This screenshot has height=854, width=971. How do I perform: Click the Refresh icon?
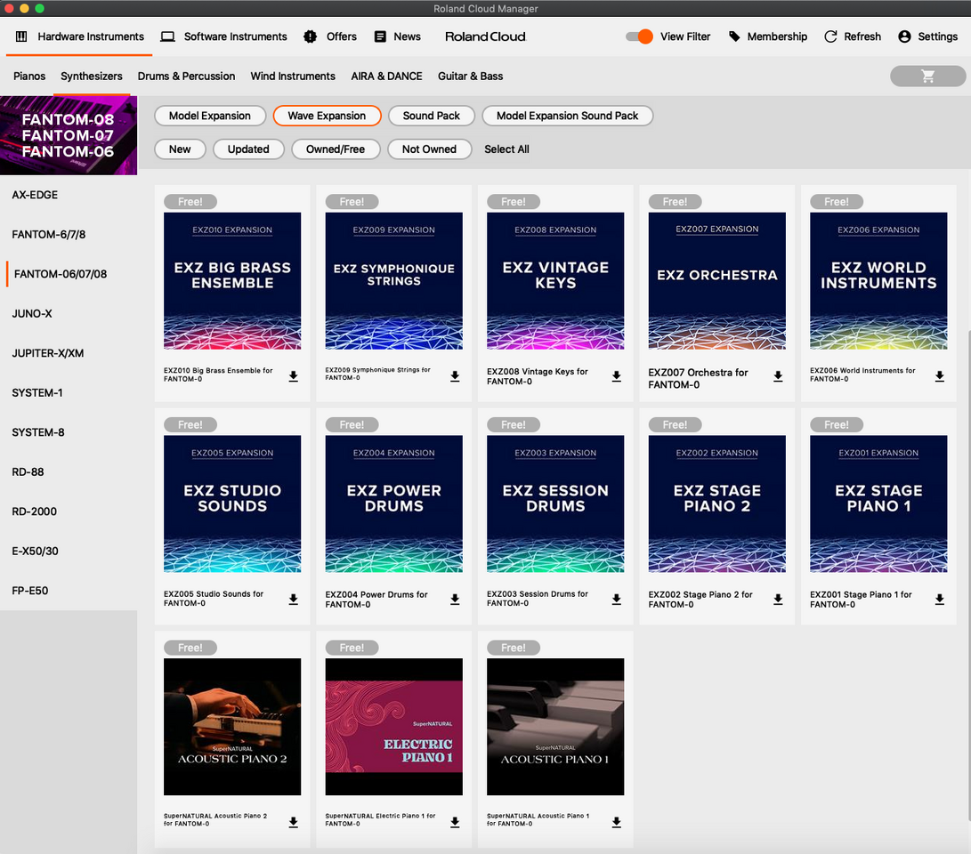(830, 36)
